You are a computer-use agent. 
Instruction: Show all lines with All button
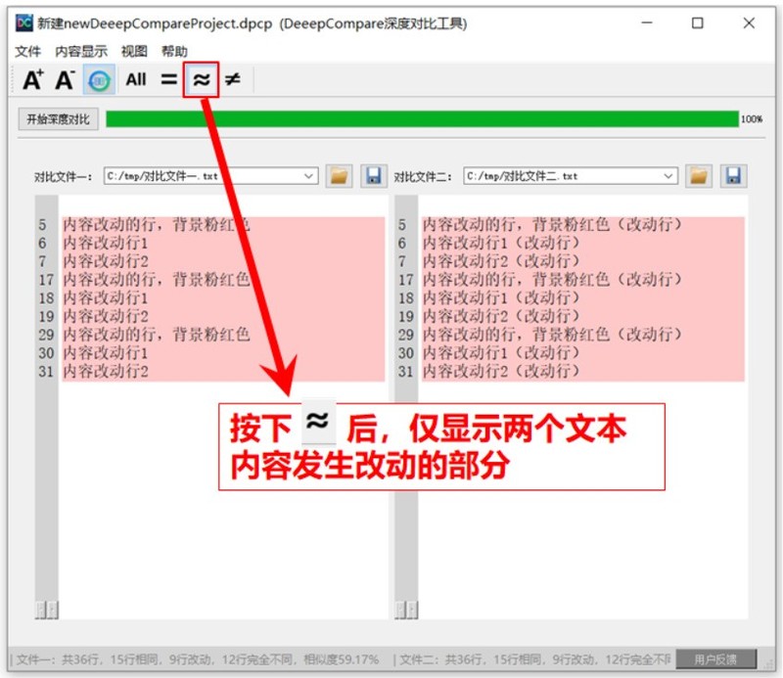point(136,79)
